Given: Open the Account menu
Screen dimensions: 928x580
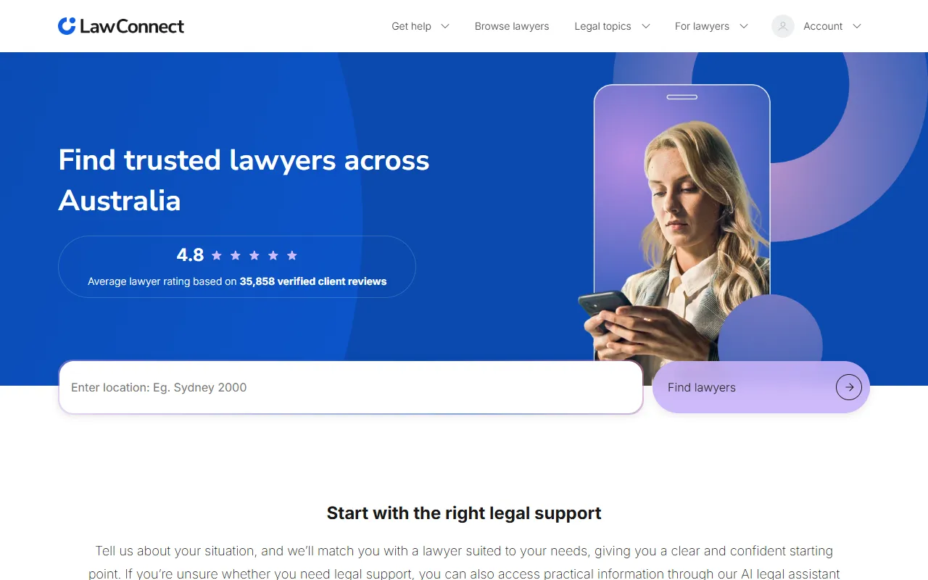Looking at the screenshot, I should click(816, 26).
